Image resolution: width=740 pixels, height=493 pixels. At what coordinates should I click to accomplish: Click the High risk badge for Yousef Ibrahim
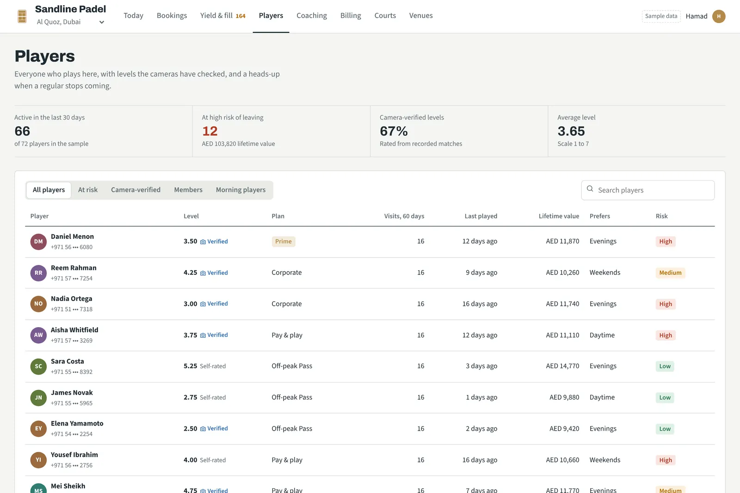(x=666, y=460)
